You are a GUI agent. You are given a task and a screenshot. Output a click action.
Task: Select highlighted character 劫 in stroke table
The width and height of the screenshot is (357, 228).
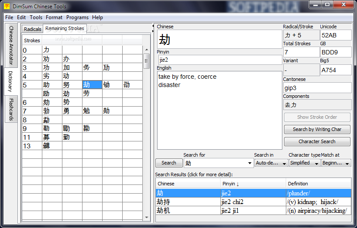92,85
